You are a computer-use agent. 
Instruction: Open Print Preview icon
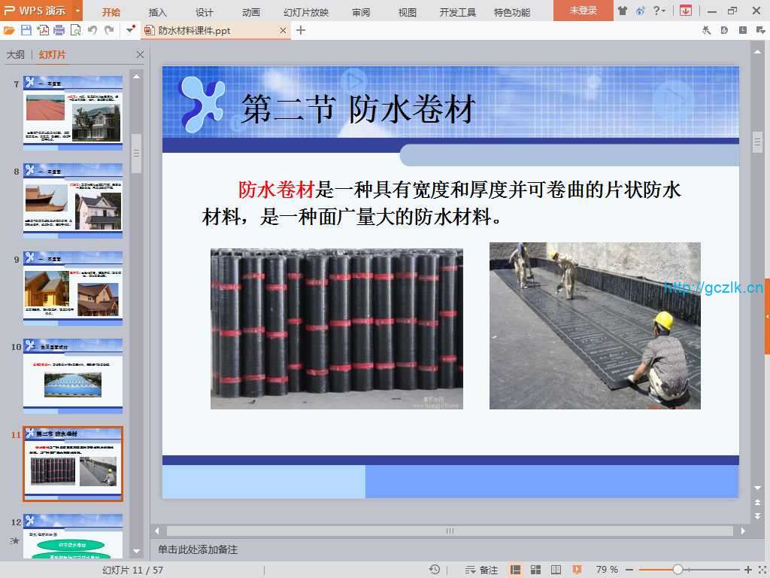[x=75, y=30]
